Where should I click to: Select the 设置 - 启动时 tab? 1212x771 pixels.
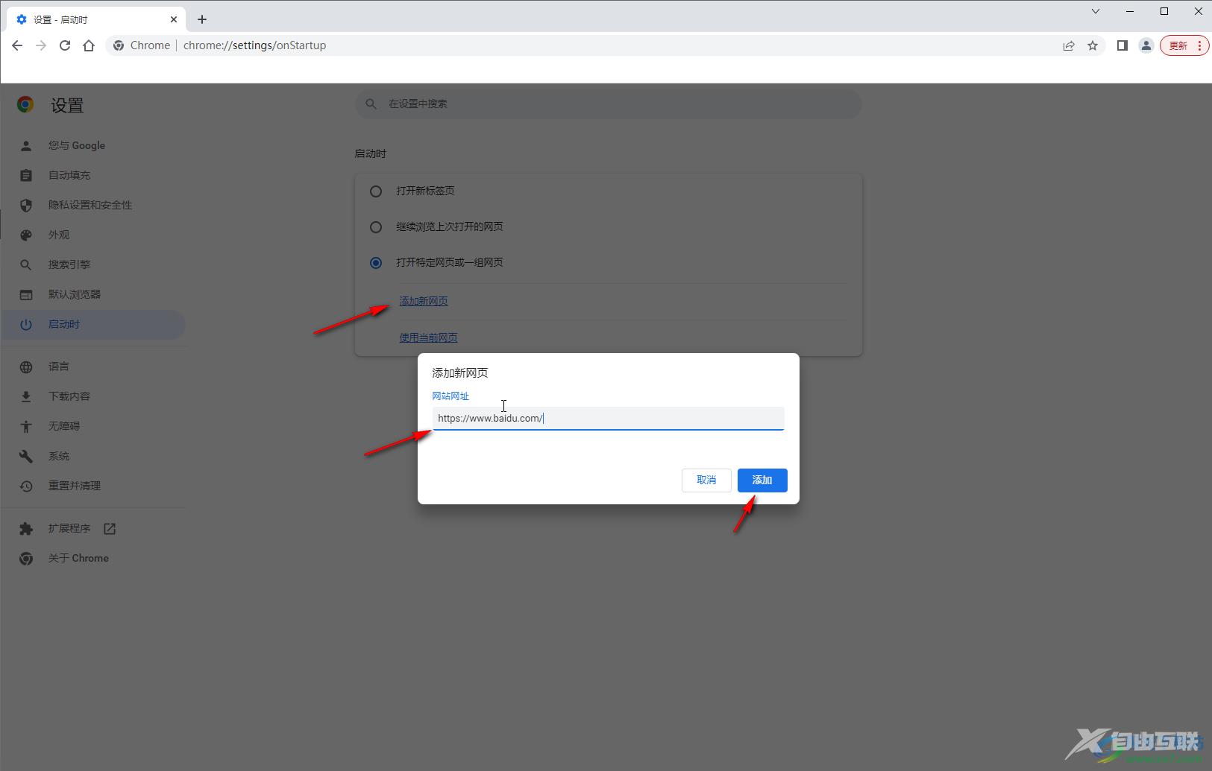96,19
